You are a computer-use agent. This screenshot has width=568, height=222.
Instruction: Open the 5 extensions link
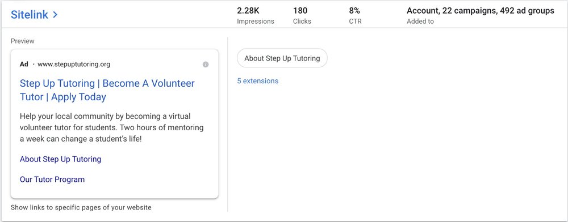pos(257,81)
